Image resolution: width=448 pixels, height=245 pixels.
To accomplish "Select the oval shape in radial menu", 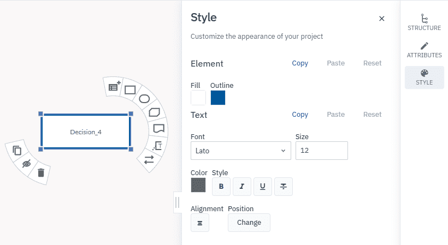I will pos(144,99).
